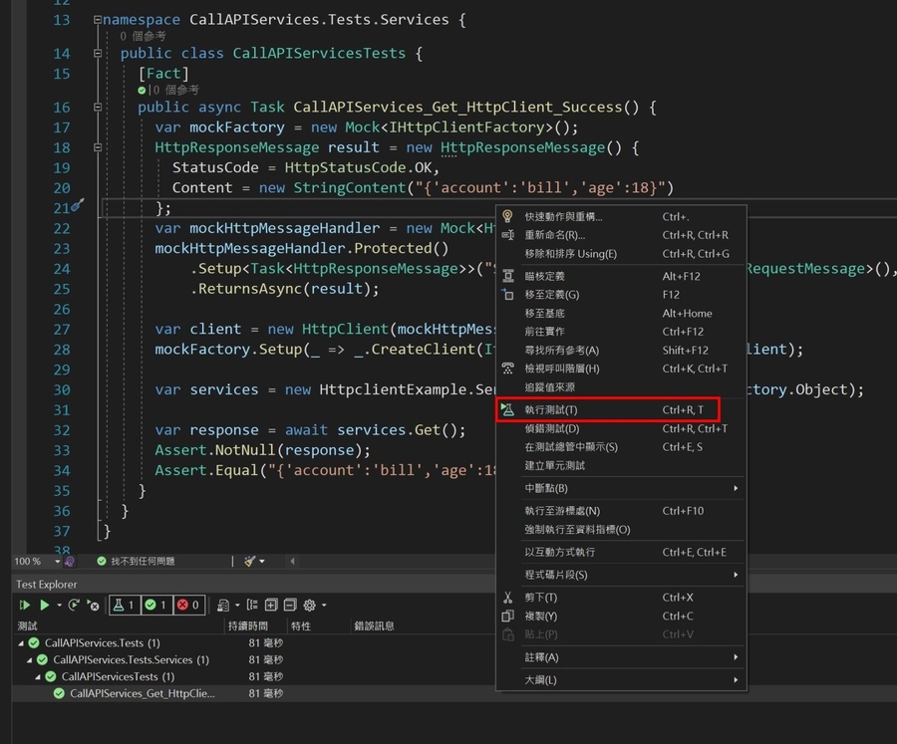
Task: Choose 偵錯測試(D) in the context menu
Action: click(551, 428)
